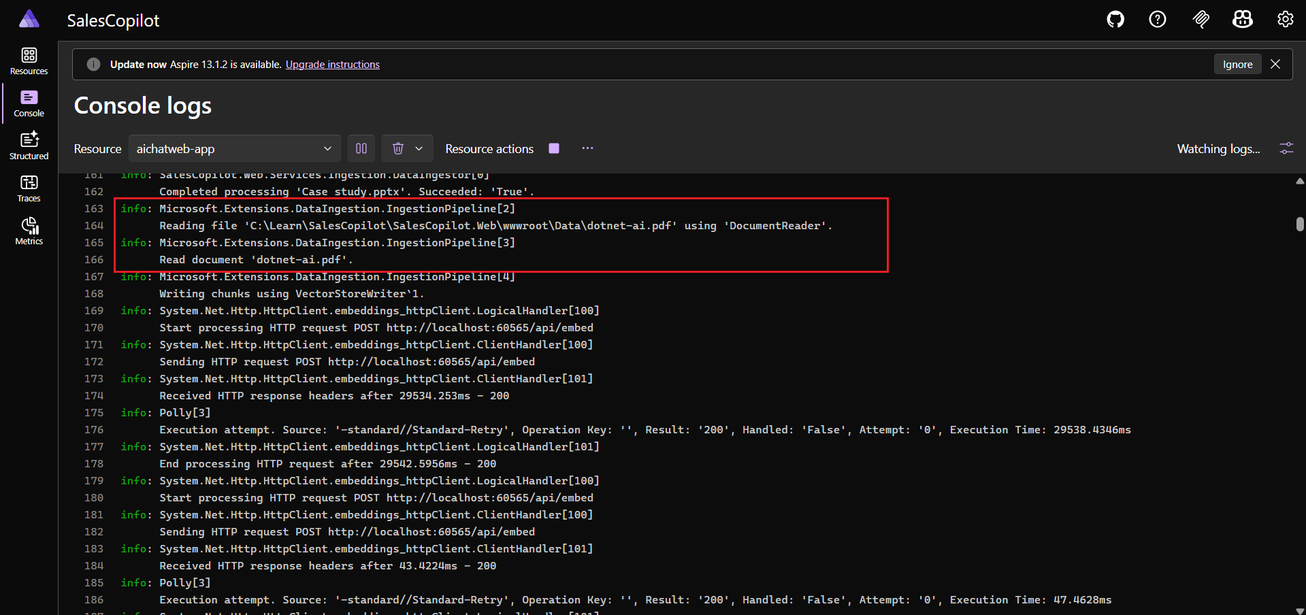1306x615 pixels.
Task: Clear console logs with the trash icon
Action: click(398, 148)
